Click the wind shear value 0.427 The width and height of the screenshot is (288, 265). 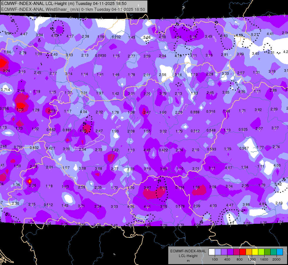click(51, 148)
